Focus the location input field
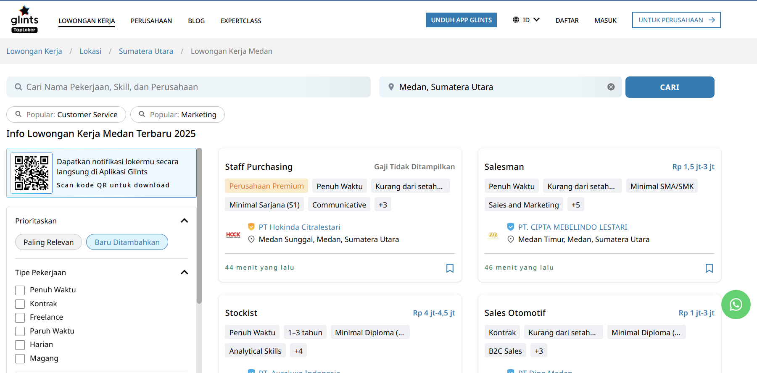The height and width of the screenshot is (373, 757). [x=500, y=87]
